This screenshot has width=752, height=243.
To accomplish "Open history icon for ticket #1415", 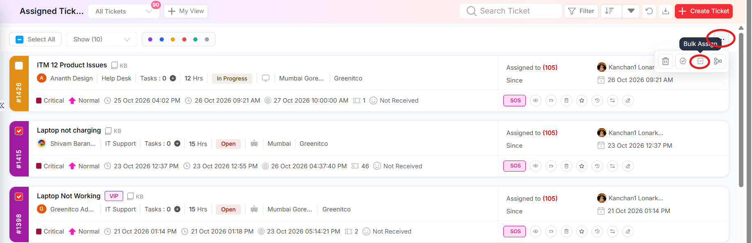I will click(x=597, y=166).
